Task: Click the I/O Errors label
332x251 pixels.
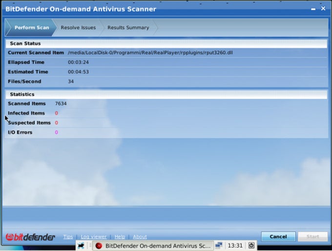Action: click(20, 132)
